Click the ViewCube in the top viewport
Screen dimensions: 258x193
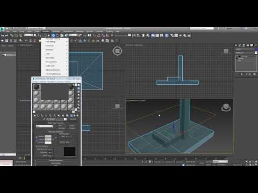(x=117, y=51)
